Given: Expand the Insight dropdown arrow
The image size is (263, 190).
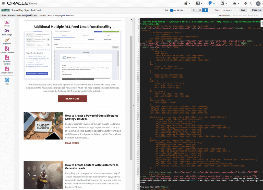Looking at the screenshot, I should [x=238, y=4].
